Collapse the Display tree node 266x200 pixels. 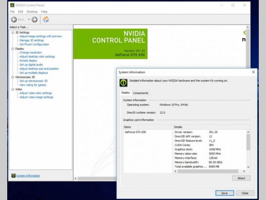pyautogui.click(x=13, y=49)
